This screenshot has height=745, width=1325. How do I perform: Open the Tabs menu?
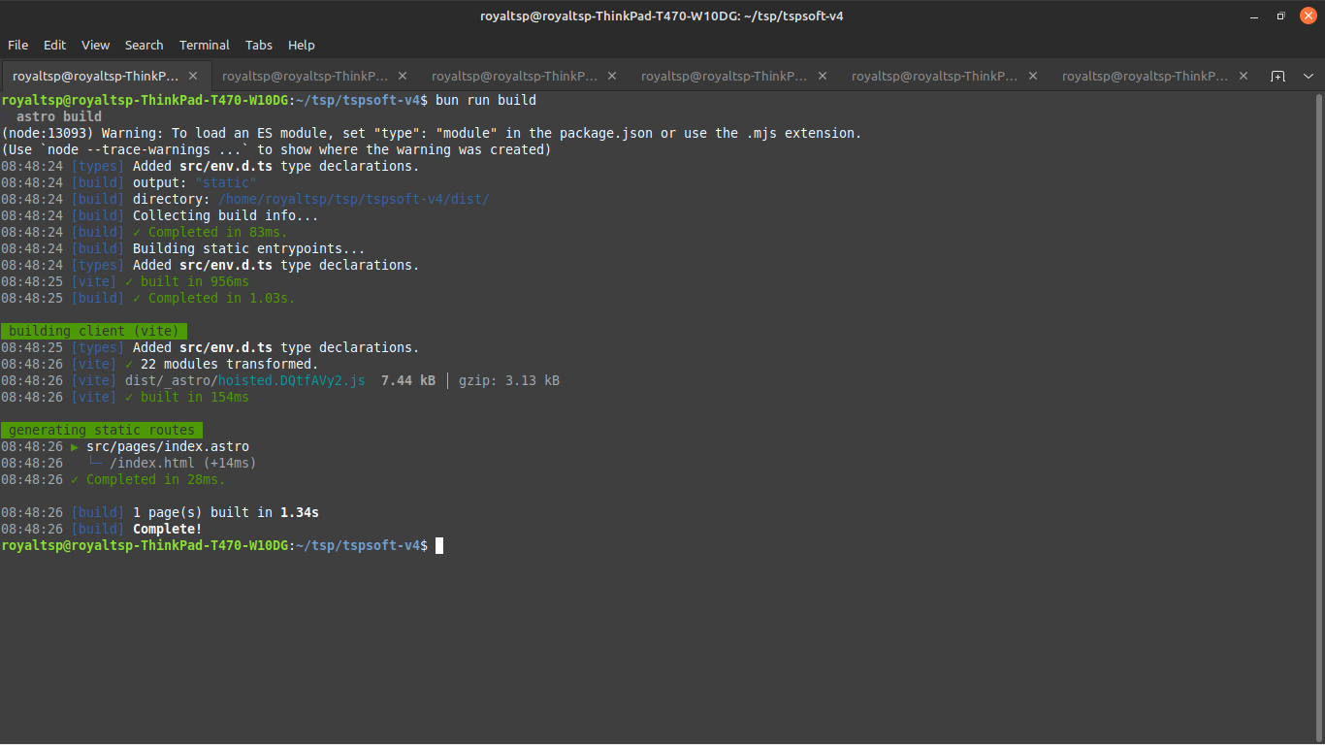259,45
